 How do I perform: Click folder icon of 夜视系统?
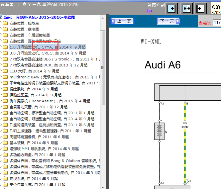click(5, 179)
